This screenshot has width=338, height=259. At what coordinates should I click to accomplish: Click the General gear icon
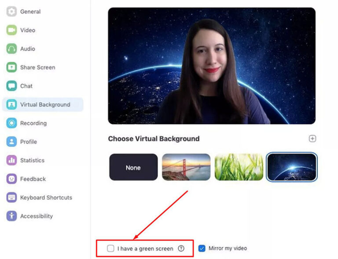11,11
